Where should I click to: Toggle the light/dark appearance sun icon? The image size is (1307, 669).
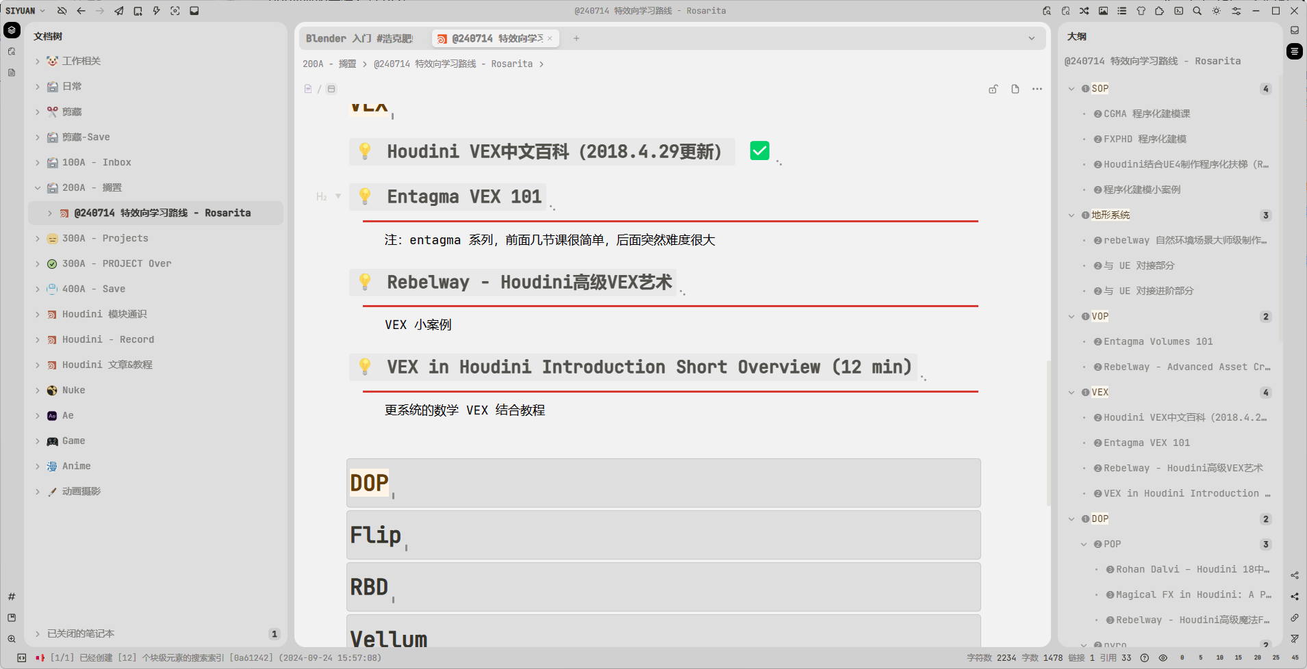[1216, 11]
